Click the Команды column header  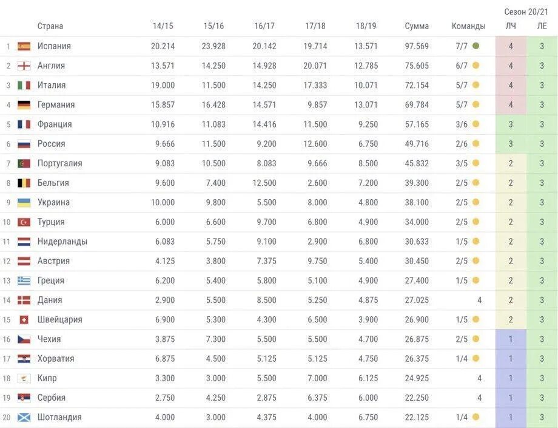tap(468, 26)
